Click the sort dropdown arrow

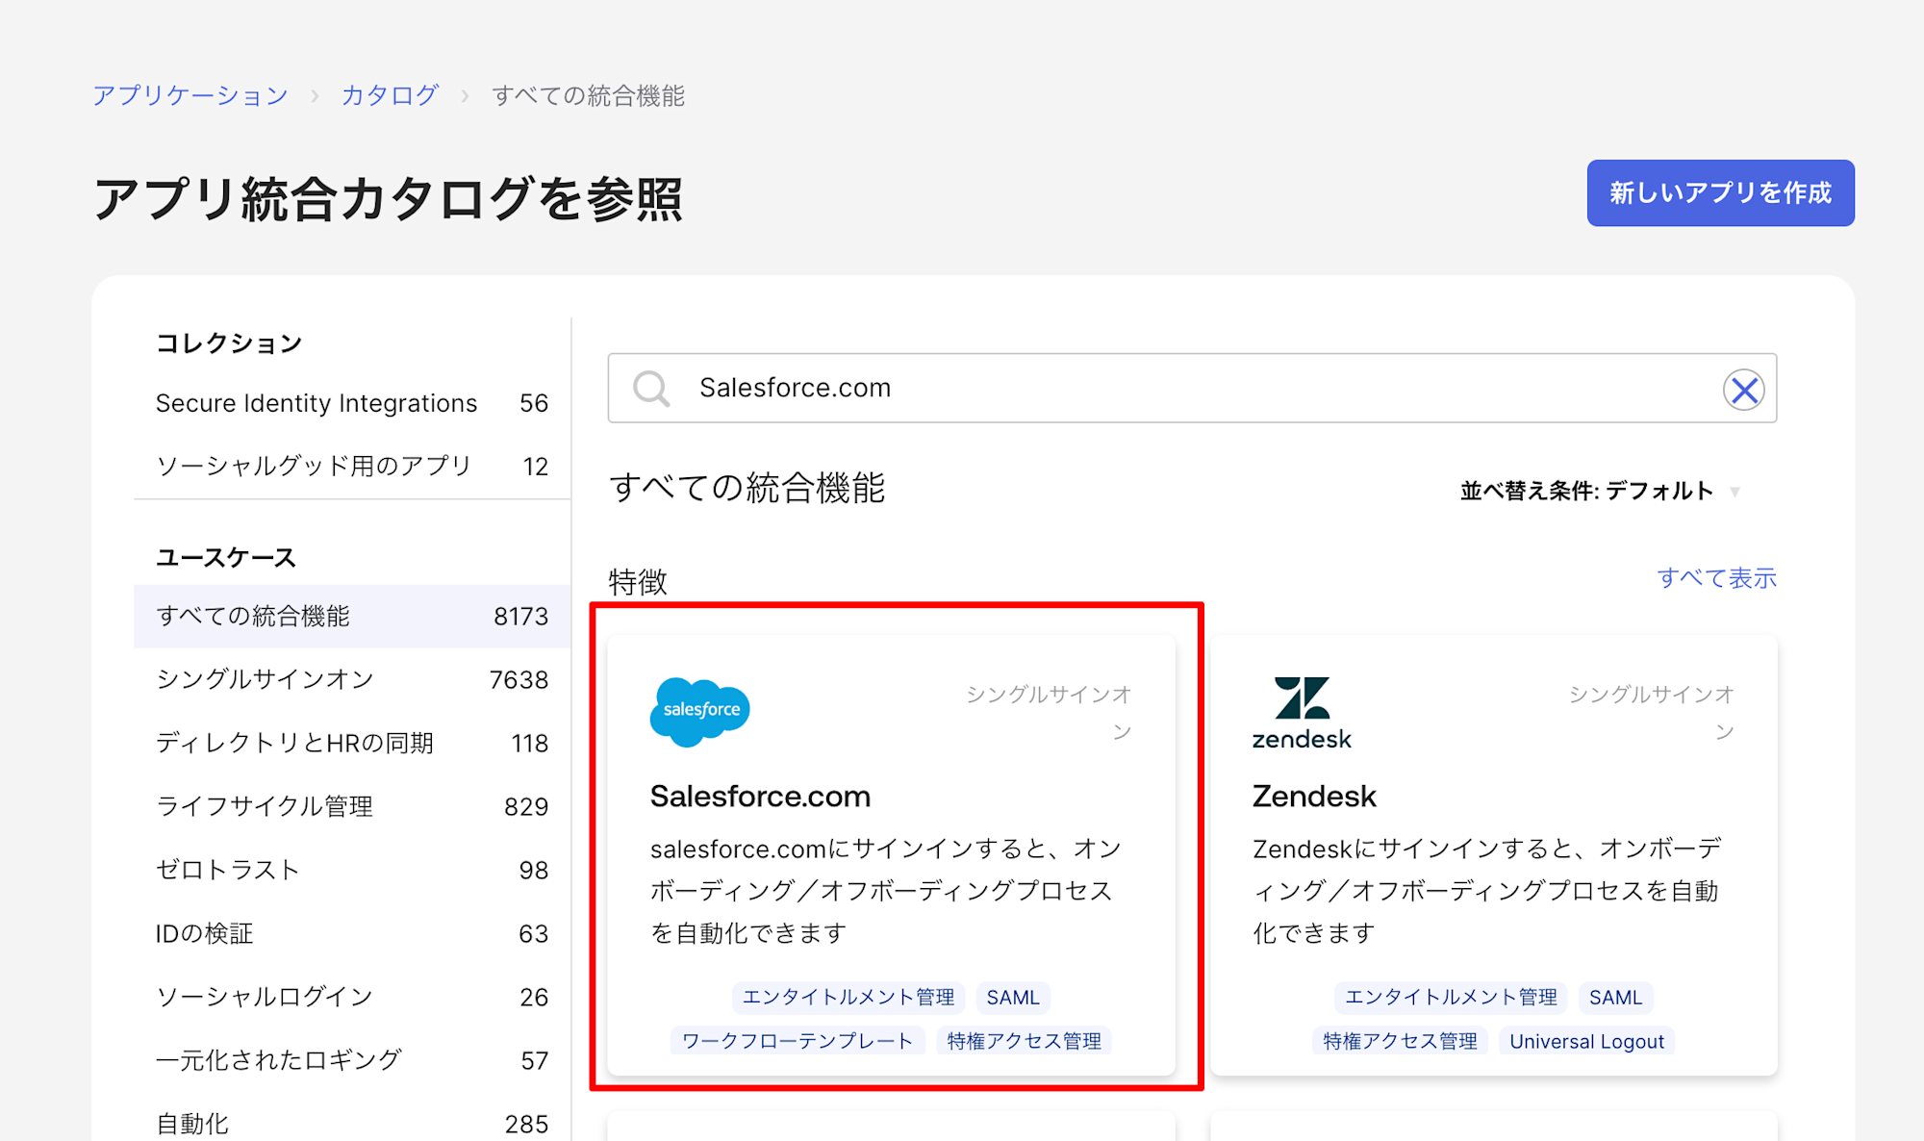tap(1734, 492)
